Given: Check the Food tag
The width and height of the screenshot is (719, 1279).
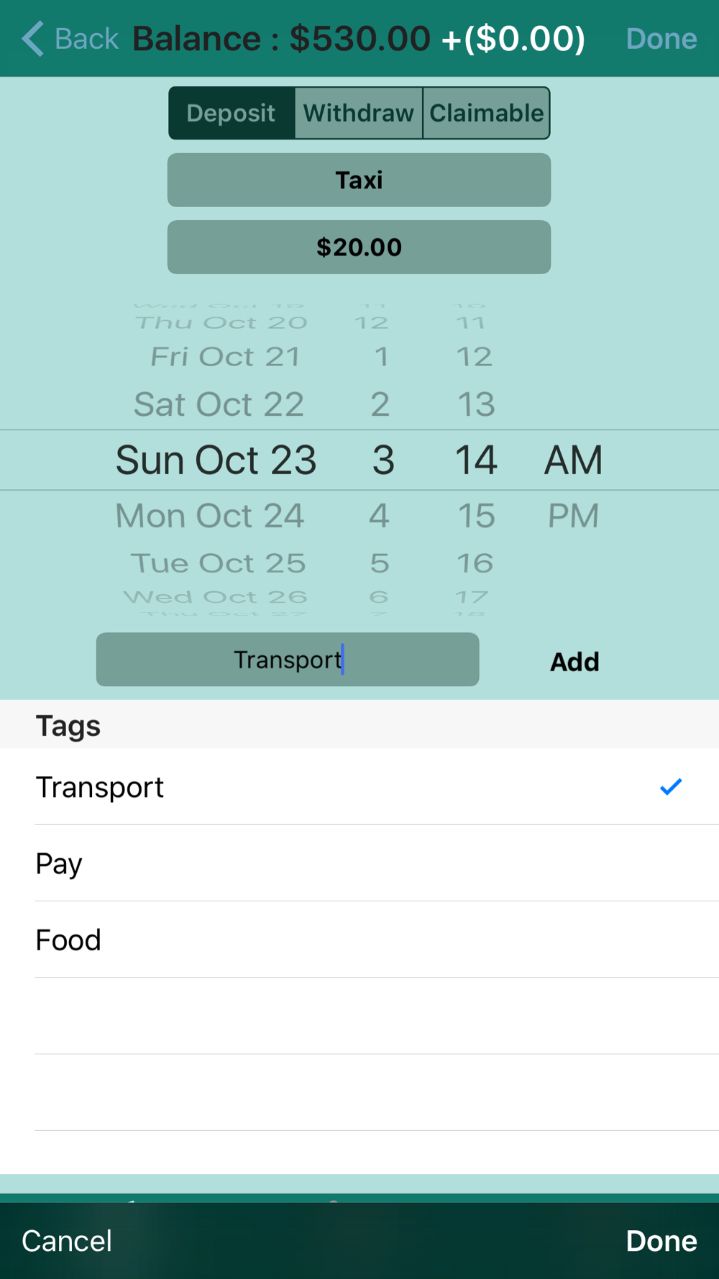Looking at the screenshot, I should point(359,939).
